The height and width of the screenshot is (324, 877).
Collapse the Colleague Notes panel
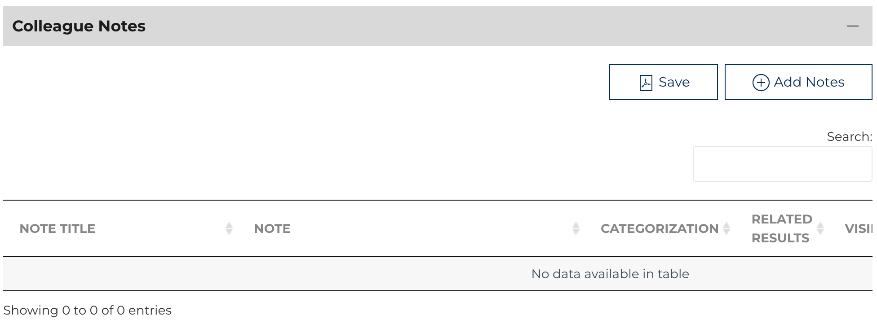pyautogui.click(x=852, y=26)
